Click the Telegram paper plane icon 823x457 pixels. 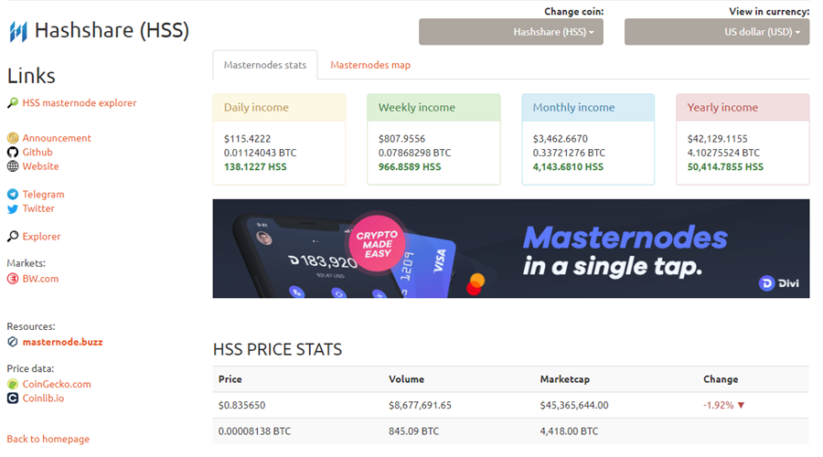[13, 194]
